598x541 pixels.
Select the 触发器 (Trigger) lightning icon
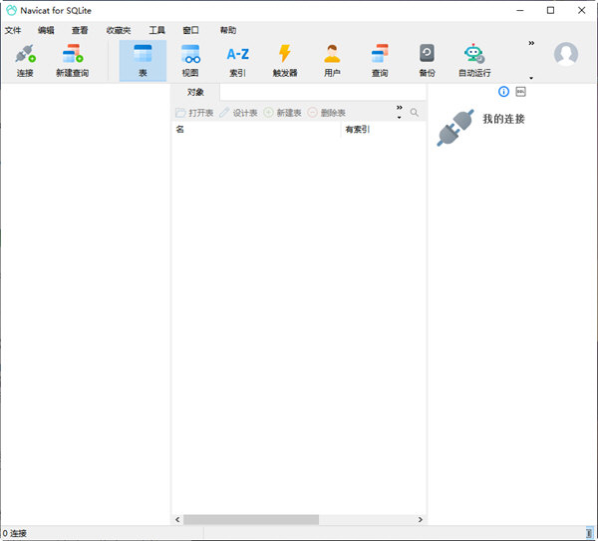285,61
